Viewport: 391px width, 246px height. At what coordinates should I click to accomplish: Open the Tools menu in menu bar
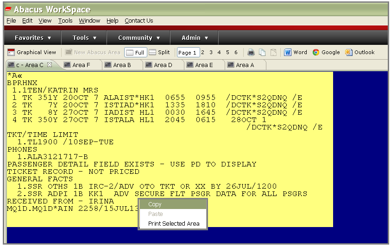click(65, 21)
